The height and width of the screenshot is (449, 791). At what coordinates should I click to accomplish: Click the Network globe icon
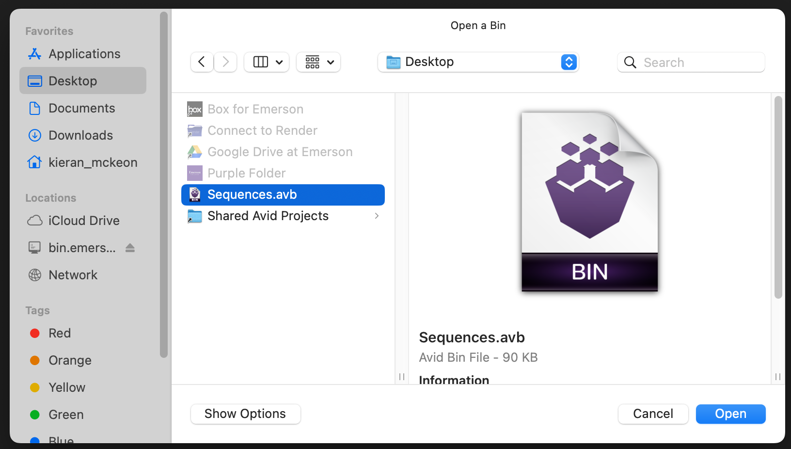click(35, 275)
